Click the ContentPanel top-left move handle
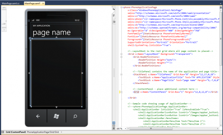This screenshot has width=223, height=135. point(30,38)
